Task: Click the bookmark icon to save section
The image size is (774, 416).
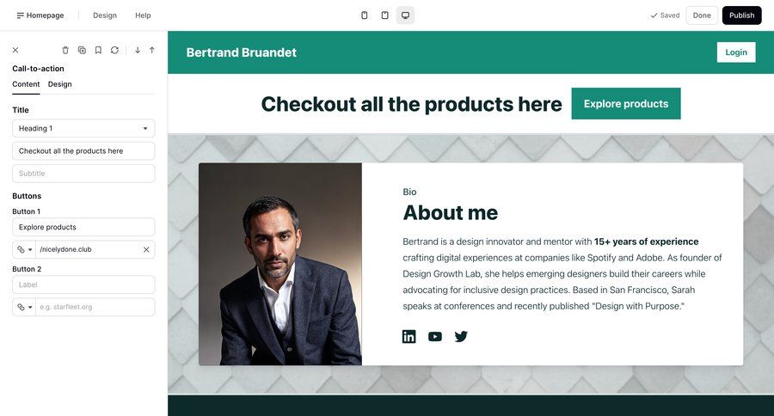Action: pos(98,51)
